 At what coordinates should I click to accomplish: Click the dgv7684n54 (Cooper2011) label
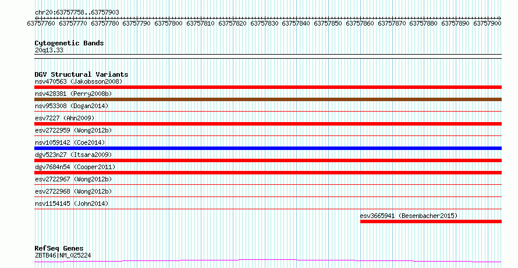click(x=75, y=167)
